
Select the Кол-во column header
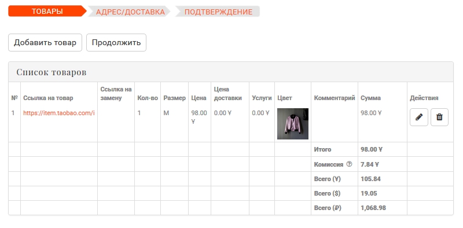[x=148, y=98]
